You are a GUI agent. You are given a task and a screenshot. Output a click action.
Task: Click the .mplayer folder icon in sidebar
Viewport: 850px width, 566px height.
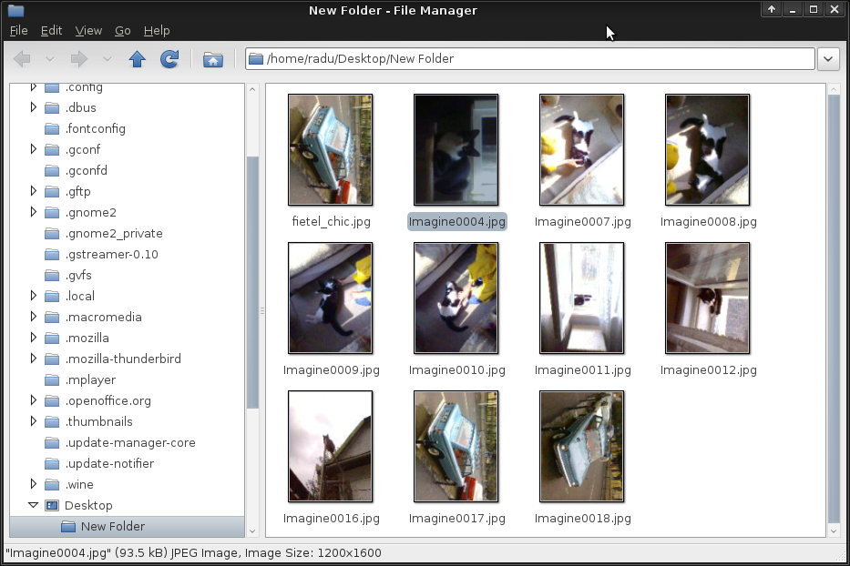51,380
